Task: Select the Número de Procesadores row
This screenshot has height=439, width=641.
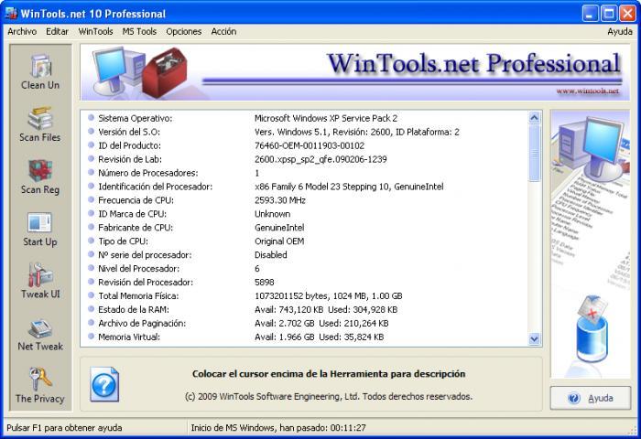Action: 305,173
